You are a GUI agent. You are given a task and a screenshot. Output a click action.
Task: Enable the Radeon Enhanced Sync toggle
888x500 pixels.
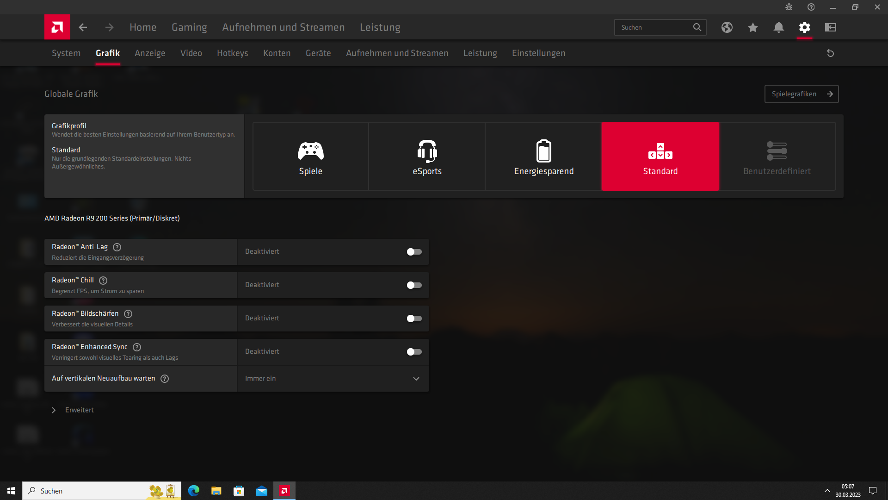click(414, 352)
